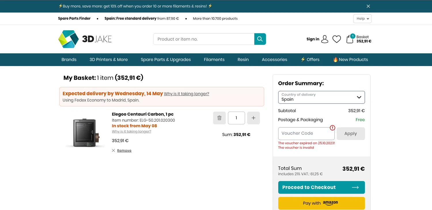This screenshot has width=432, height=210.
Task: Click the 'The voucher is invalid' message
Action: (x=296, y=147)
